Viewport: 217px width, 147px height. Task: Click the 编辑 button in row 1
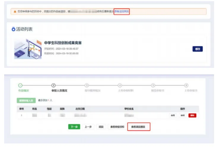[x=183, y=115]
